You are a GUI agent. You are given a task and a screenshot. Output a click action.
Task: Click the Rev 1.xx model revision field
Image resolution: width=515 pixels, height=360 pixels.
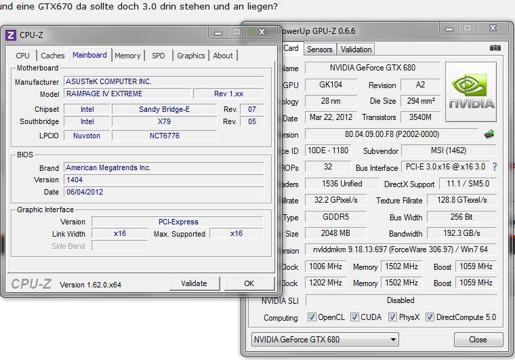point(228,94)
